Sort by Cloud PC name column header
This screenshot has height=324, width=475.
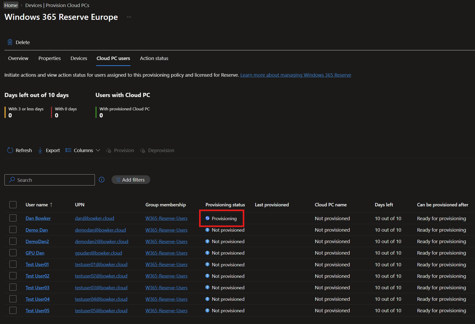tap(331, 205)
